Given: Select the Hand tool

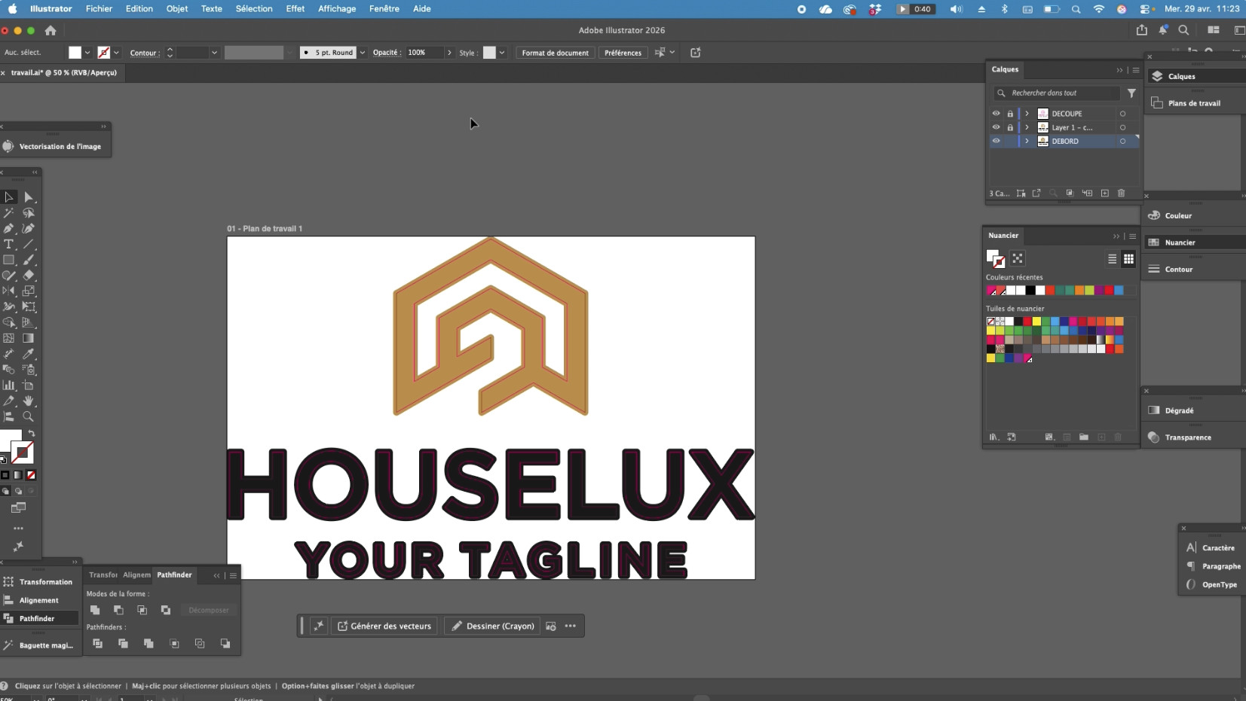Looking at the screenshot, I should coord(29,401).
